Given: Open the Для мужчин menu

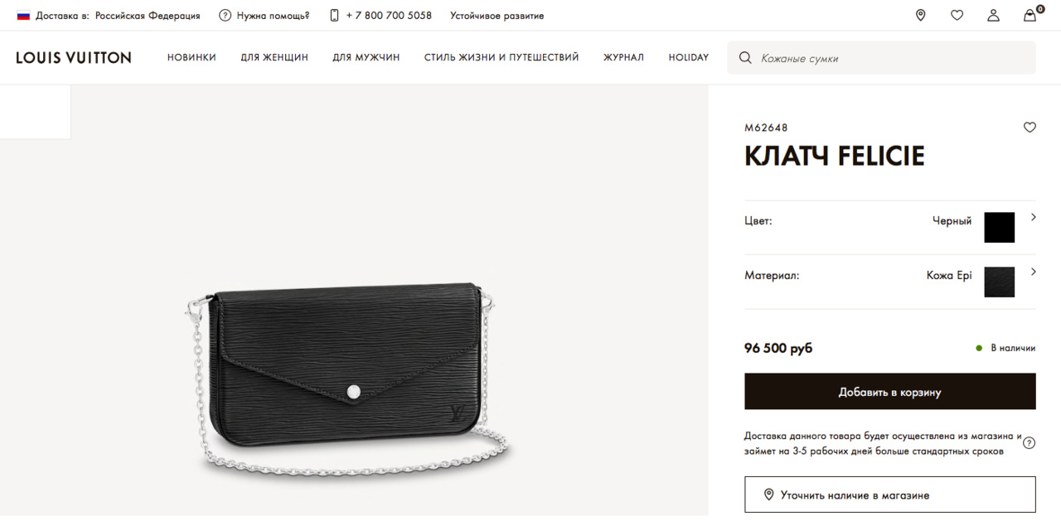Looking at the screenshot, I should coord(366,57).
